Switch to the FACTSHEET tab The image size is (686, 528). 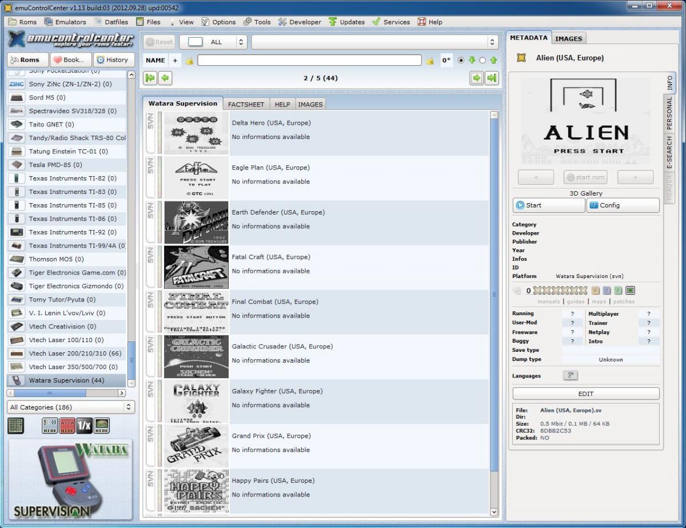pos(246,104)
